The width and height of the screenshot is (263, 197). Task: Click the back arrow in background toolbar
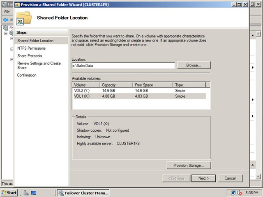[5, 20]
